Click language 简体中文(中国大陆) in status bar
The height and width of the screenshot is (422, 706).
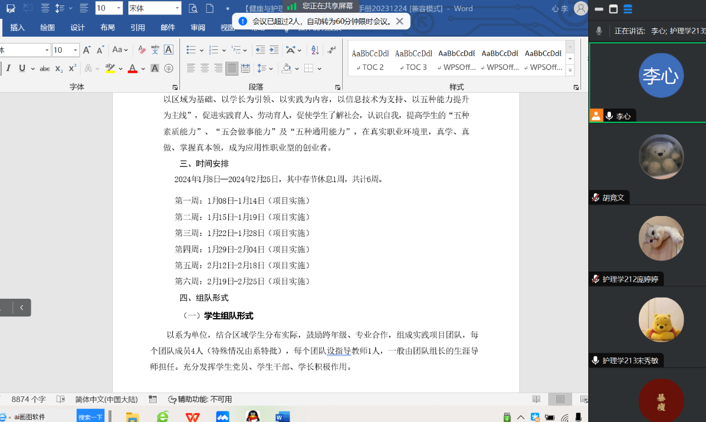click(106, 399)
